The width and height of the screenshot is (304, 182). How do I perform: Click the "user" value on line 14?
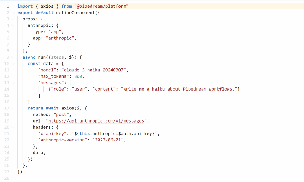(x=80, y=89)
